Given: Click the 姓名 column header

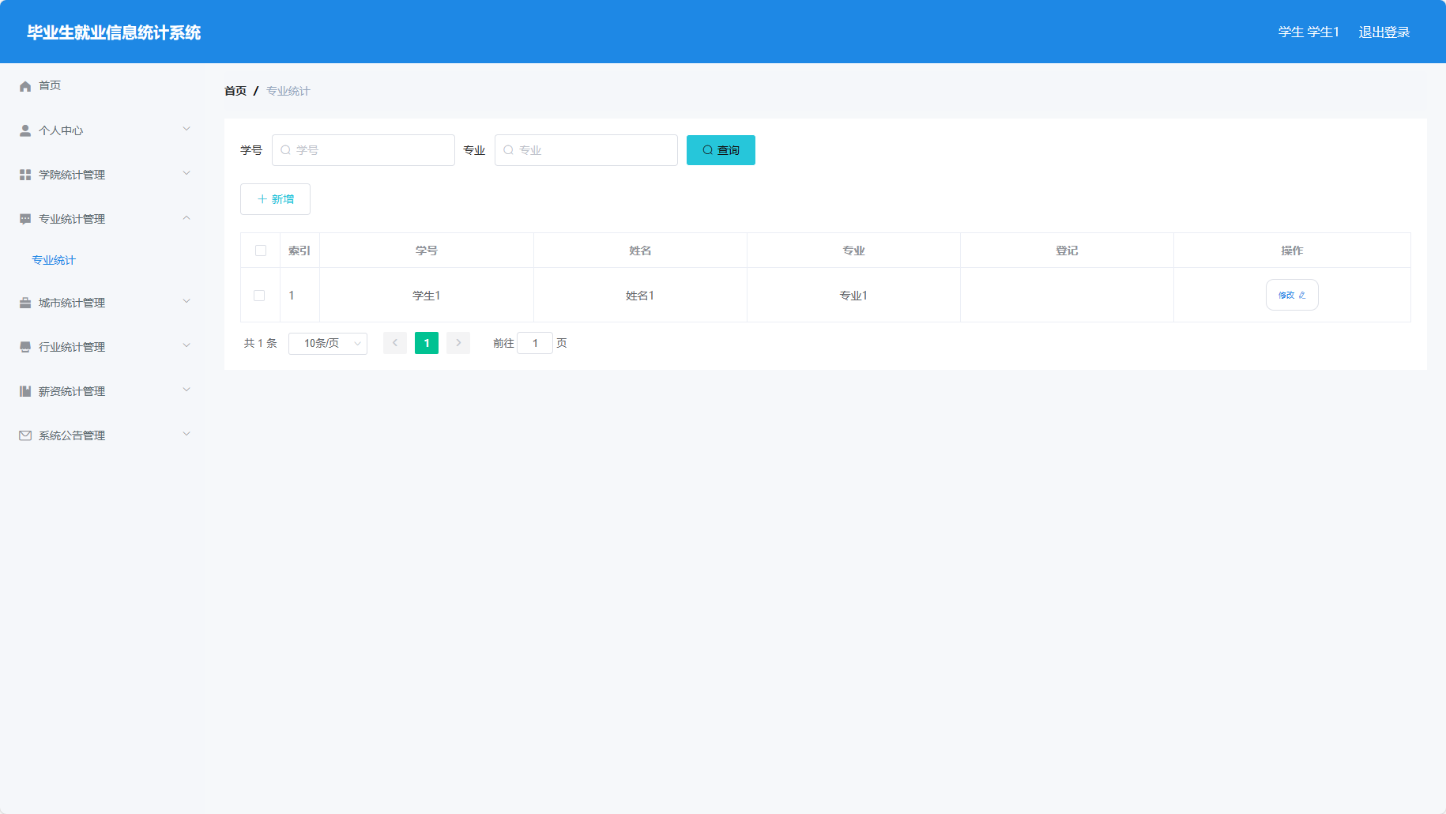Looking at the screenshot, I should point(640,251).
